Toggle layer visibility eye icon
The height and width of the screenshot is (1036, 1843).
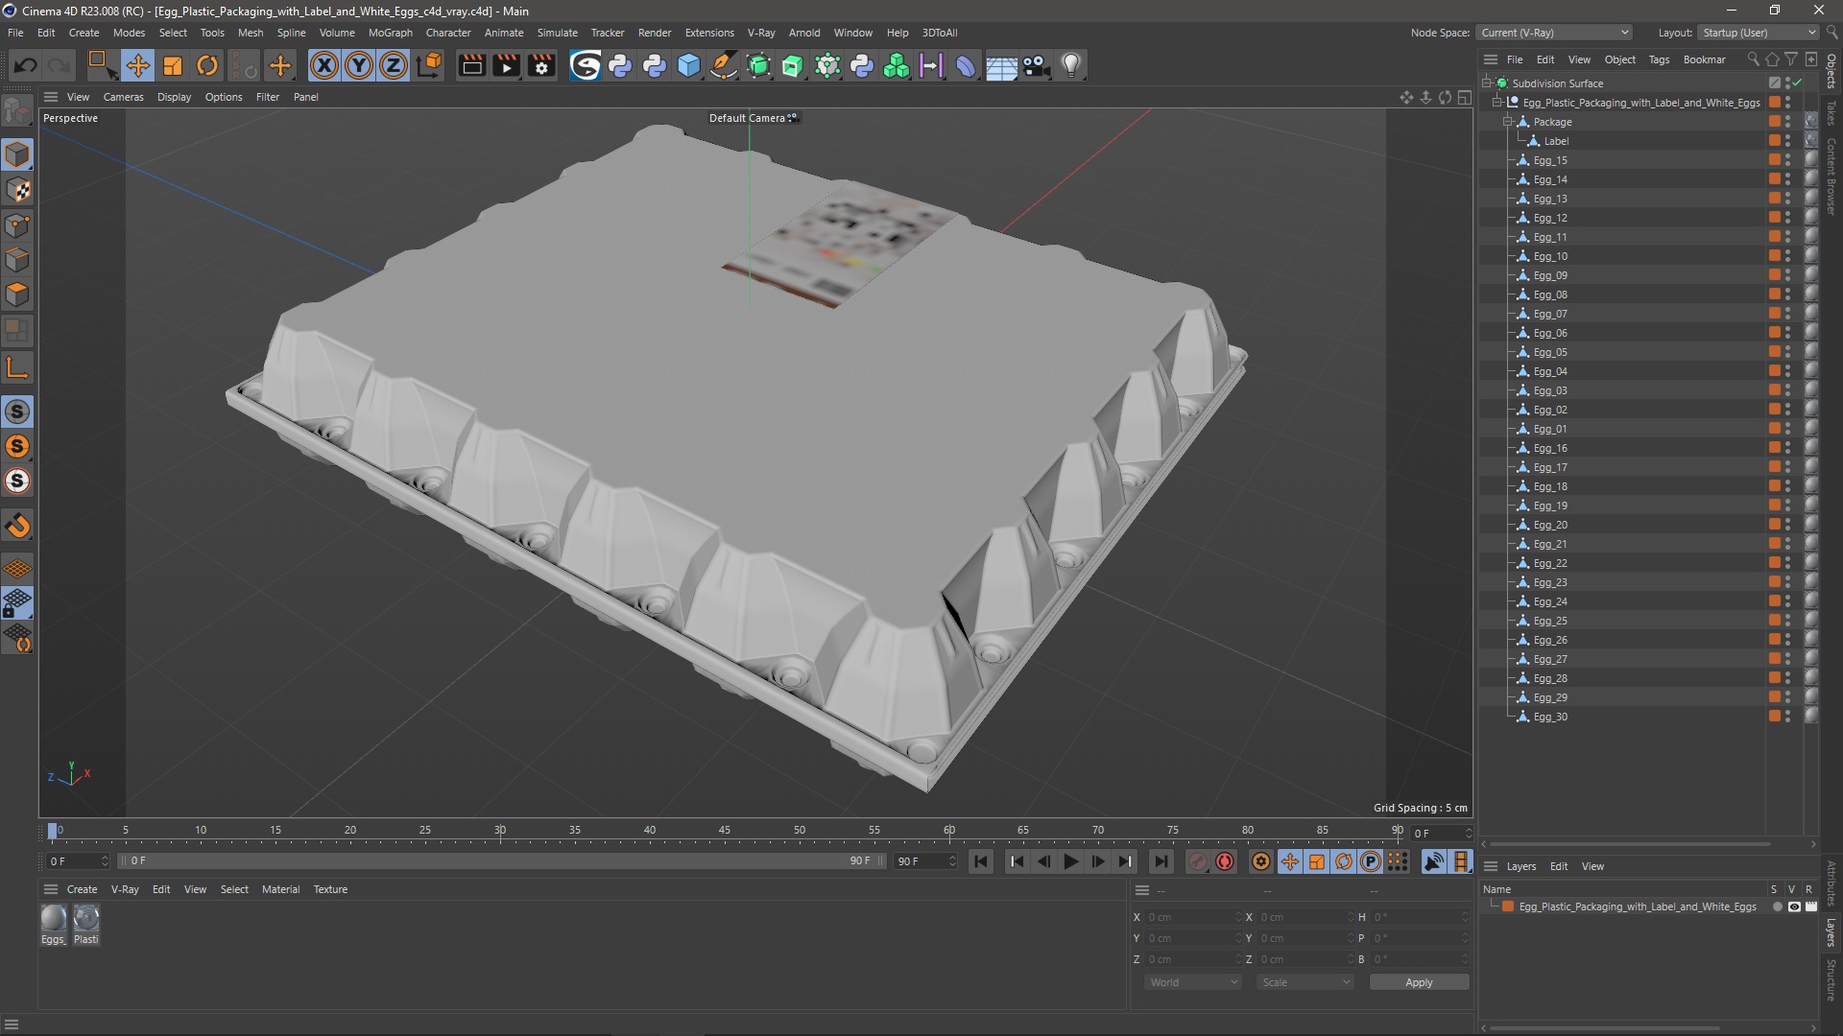pos(1793,906)
